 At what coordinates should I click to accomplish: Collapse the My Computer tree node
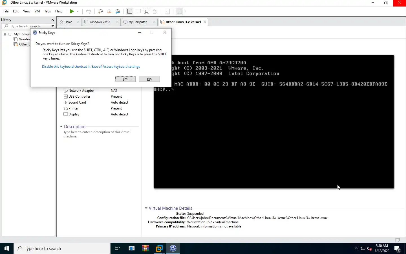(x=5, y=34)
